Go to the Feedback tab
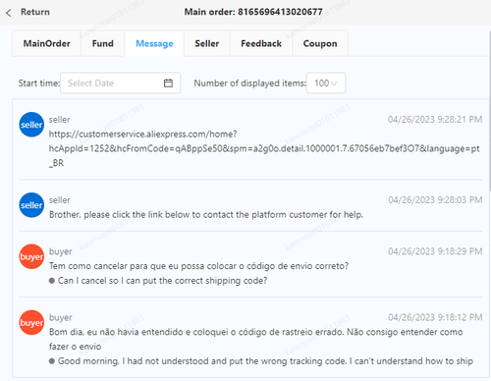Image resolution: width=491 pixels, height=381 pixels. tap(261, 43)
